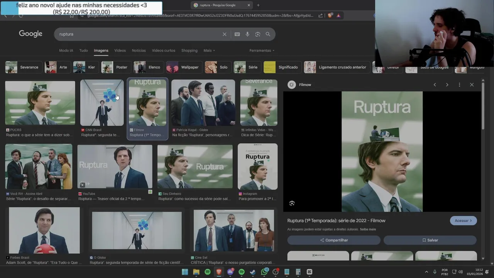Switch to the Vídeos tab
Image resolution: width=494 pixels, height=278 pixels.
pos(120,51)
